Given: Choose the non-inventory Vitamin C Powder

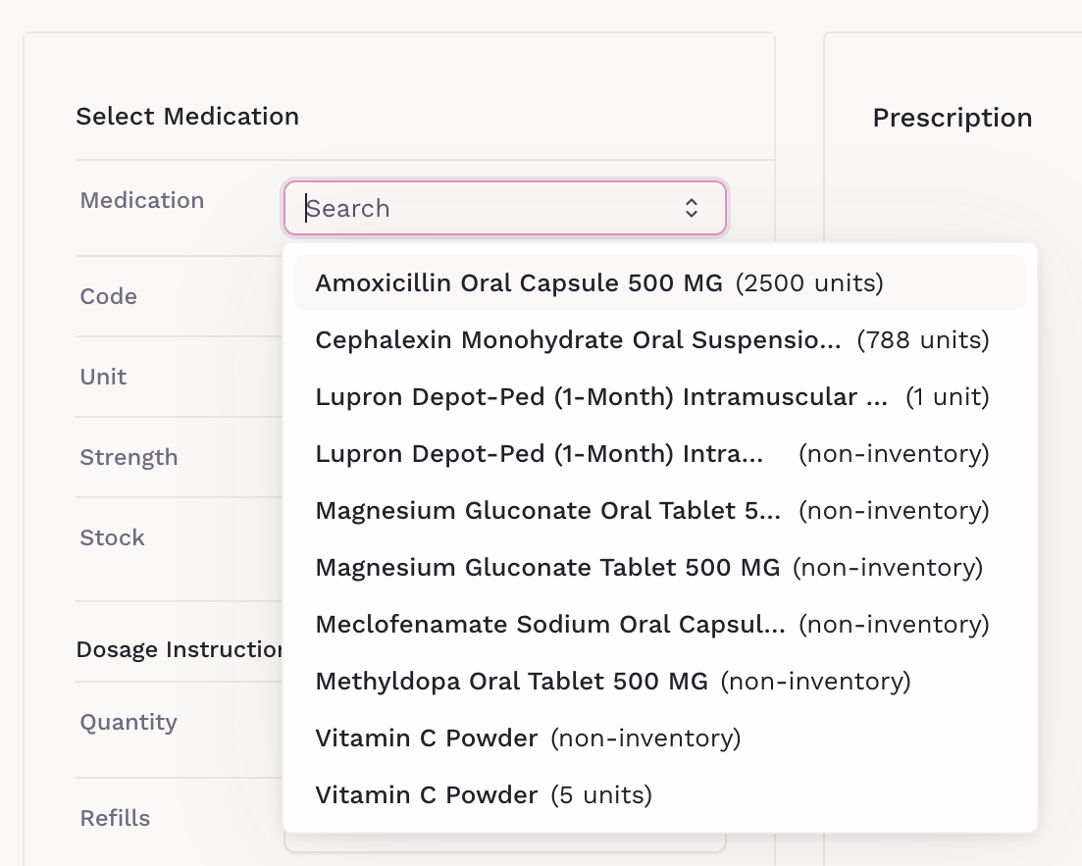Looking at the screenshot, I should point(528,739).
